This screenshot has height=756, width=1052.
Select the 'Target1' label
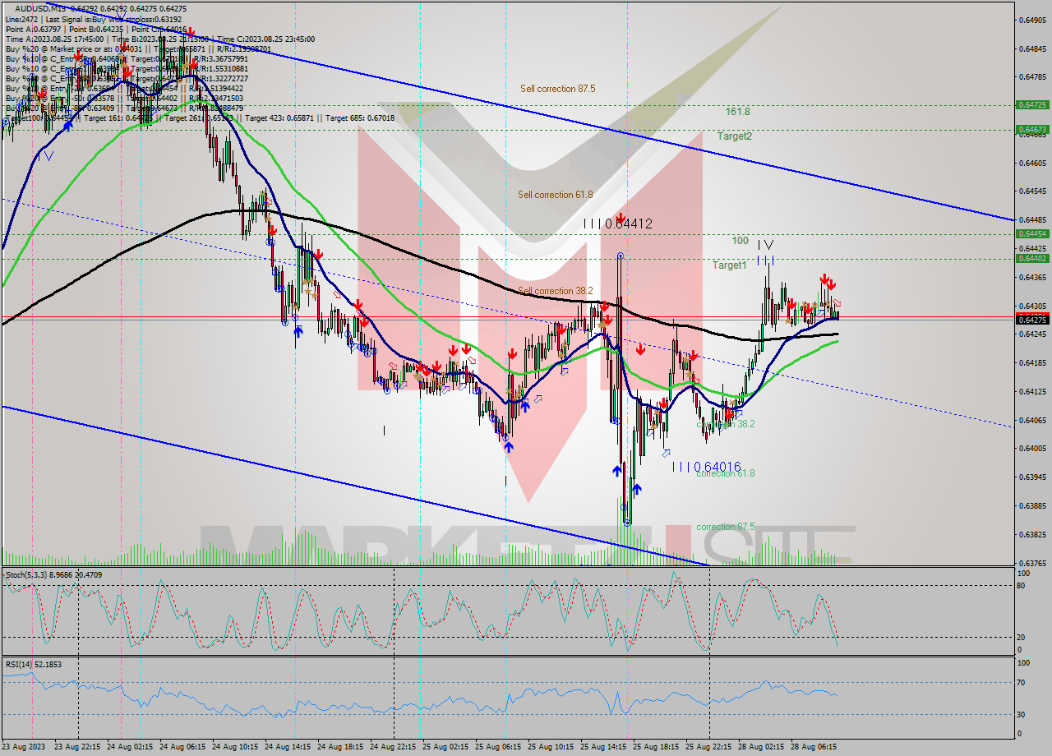tap(729, 265)
